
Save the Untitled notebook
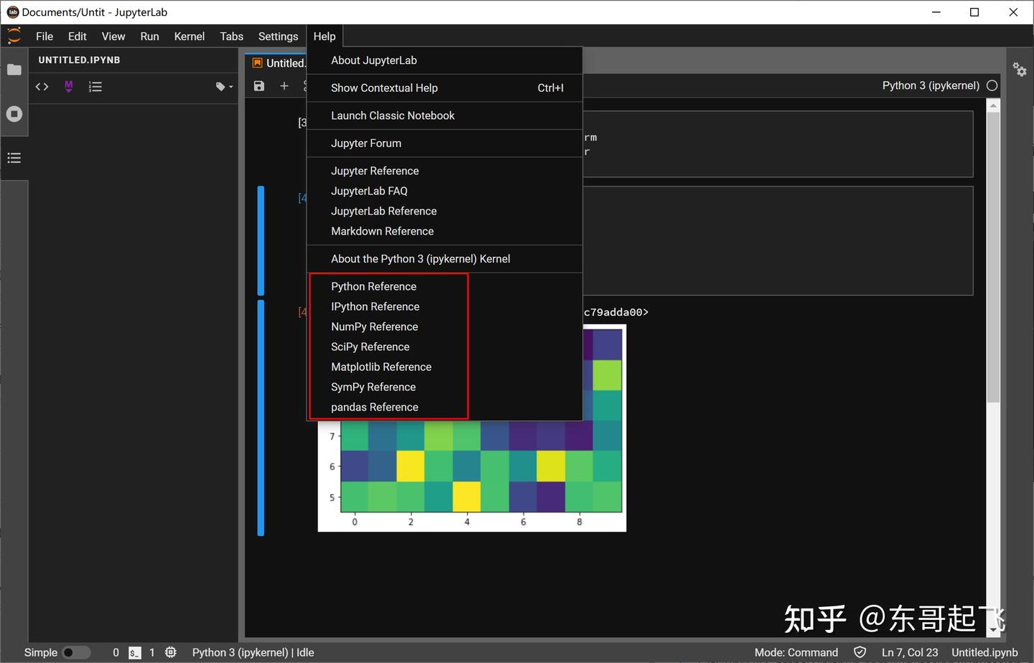(258, 85)
